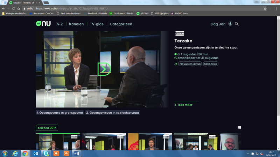Switch to grid view of episodes

click(239, 128)
